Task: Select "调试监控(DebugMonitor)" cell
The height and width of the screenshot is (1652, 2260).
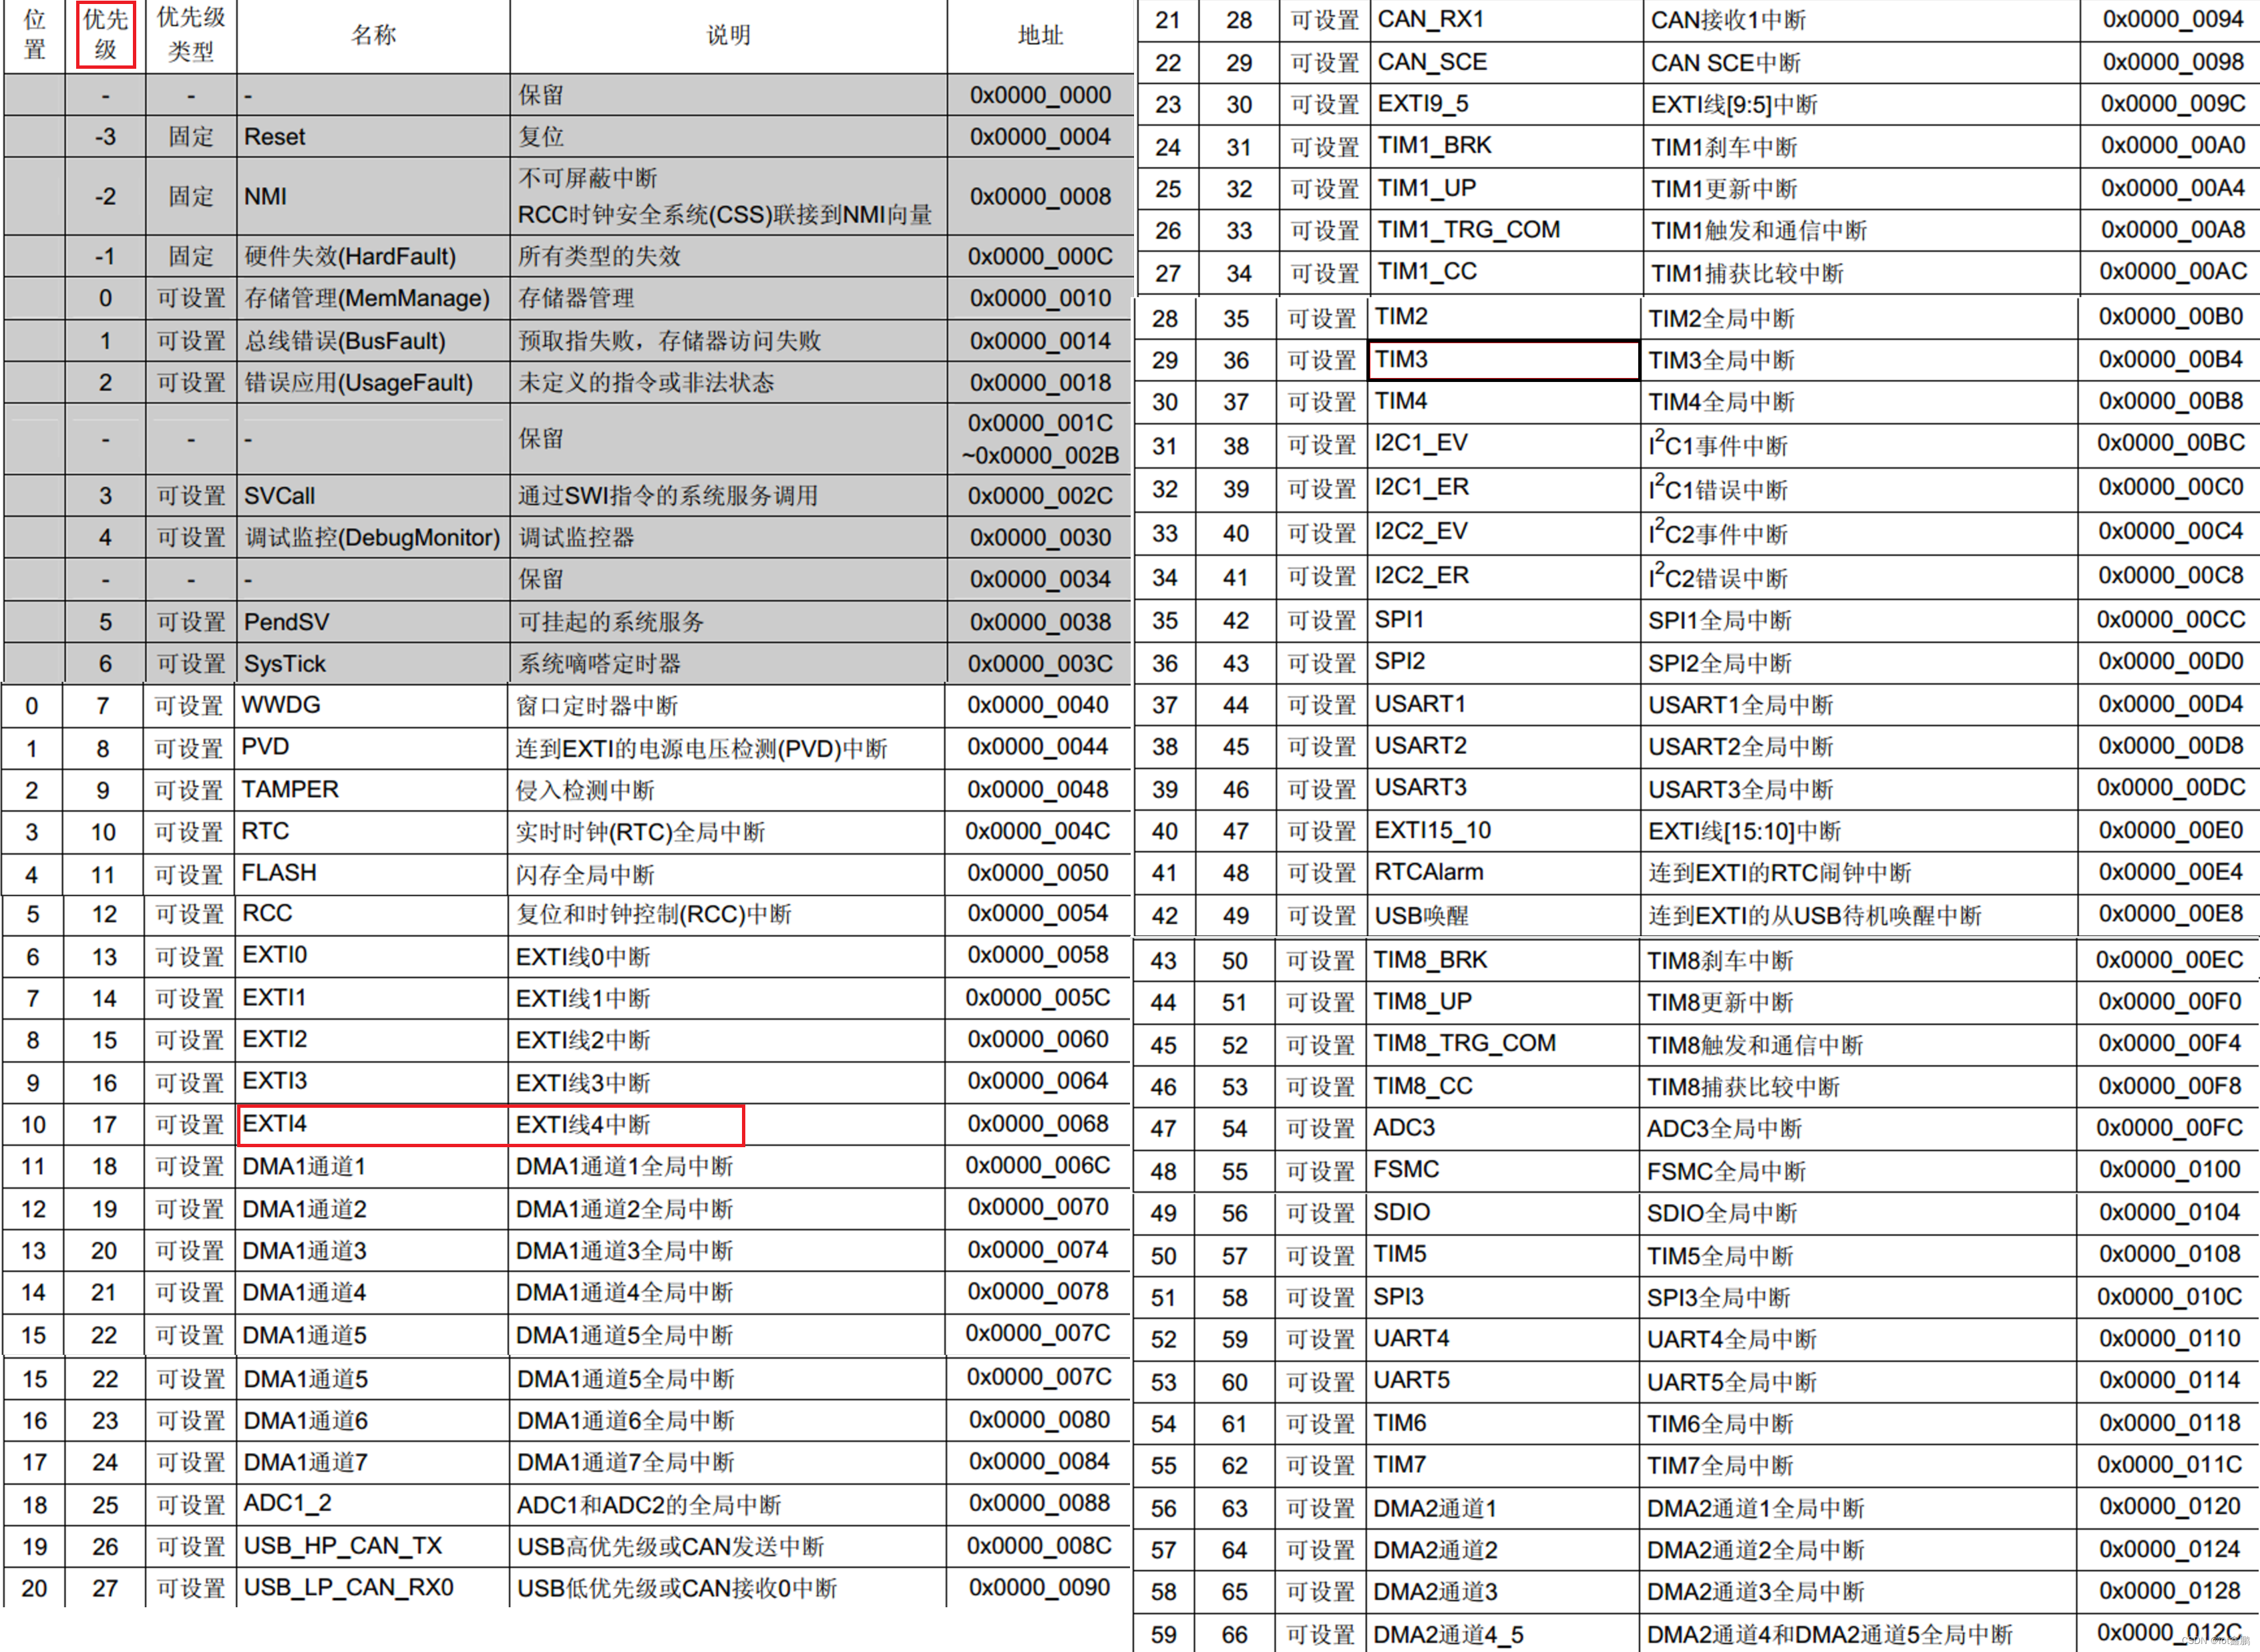Action: 373,538
